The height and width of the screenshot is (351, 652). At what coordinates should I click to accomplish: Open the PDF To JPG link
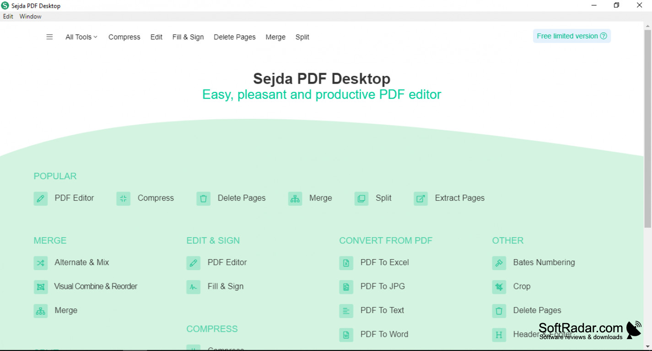click(383, 287)
